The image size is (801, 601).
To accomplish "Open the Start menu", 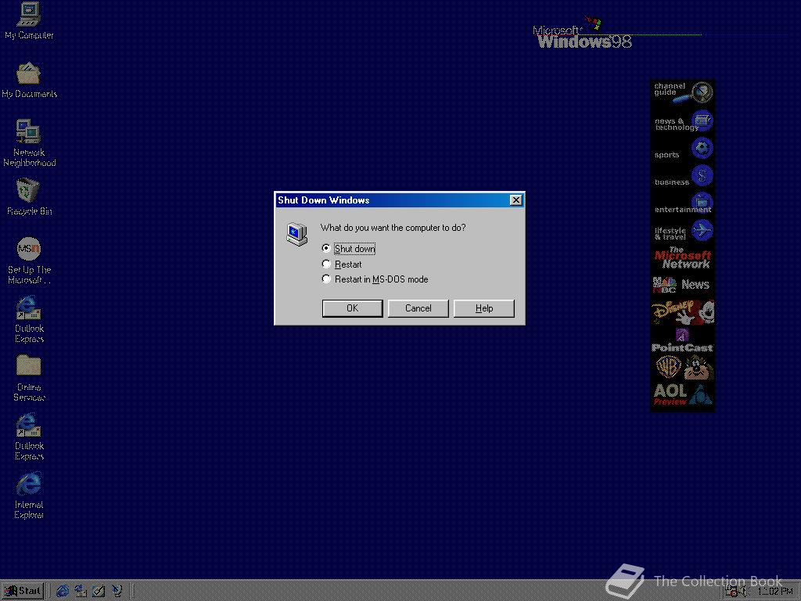I will click(x=23, y=591).
